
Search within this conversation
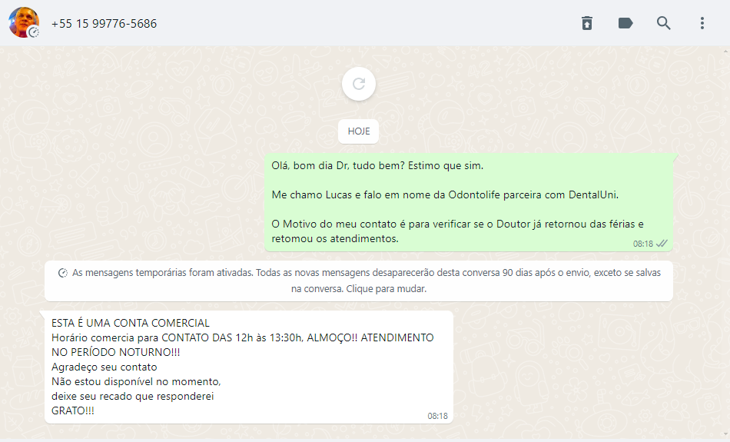[663, 23]
